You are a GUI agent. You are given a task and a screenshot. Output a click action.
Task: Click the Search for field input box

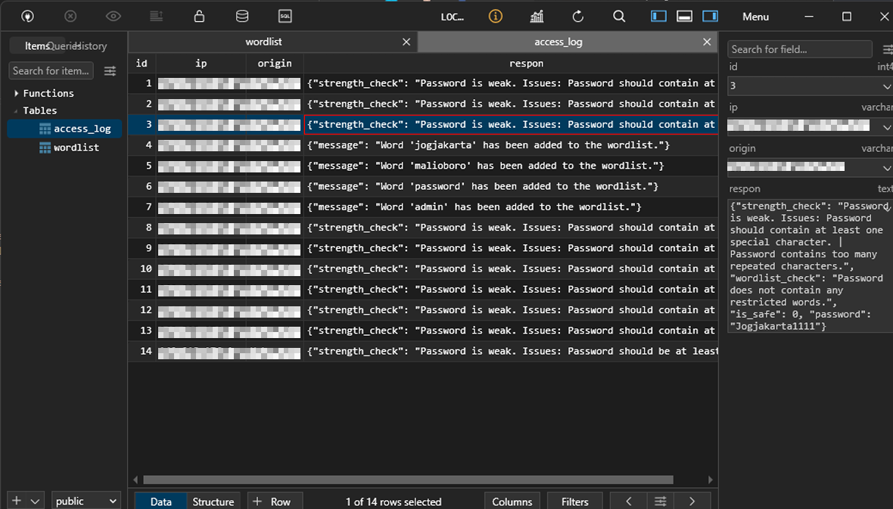pos(799,48)
